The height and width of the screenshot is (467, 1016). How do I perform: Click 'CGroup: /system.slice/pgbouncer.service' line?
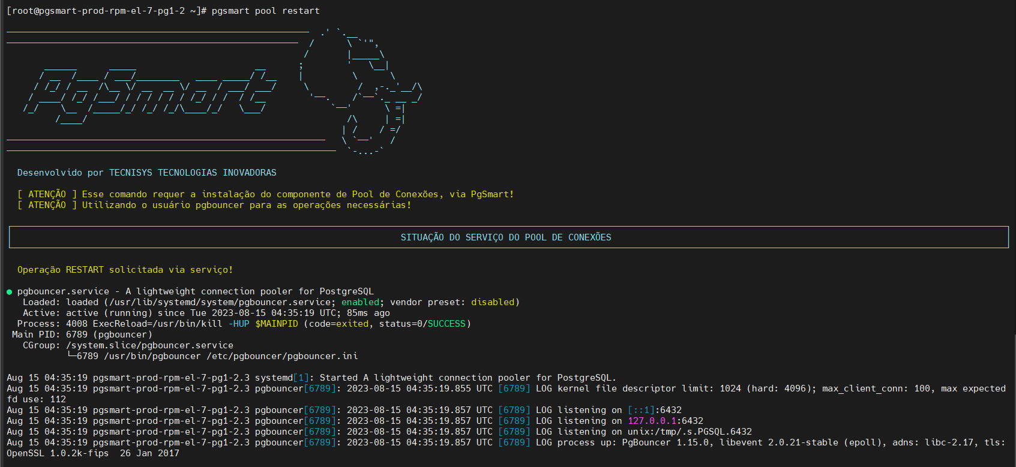tap(128, 345)
